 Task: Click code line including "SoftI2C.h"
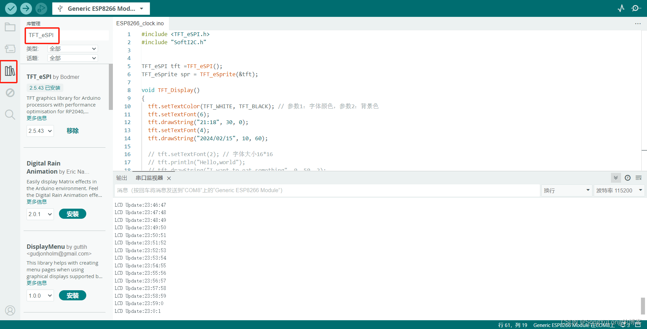point(174,42)
